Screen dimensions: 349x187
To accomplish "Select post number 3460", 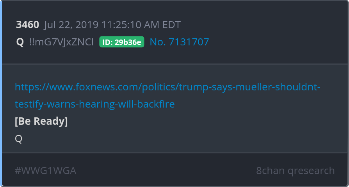I will coord(28,25).
